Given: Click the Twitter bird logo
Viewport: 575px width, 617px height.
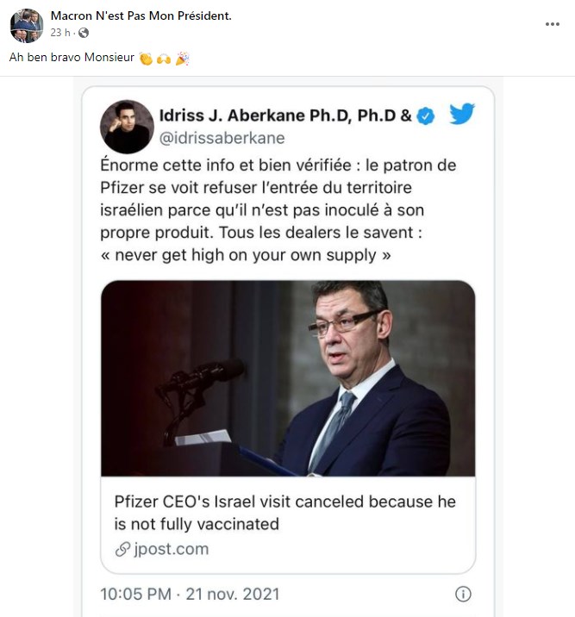Looking at the screenshot, I should pyautogui.click(x=462, y=114).
